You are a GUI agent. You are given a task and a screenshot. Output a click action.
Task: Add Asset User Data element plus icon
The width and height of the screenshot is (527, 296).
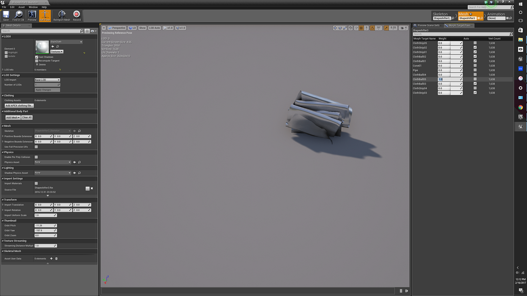point(51,259)
